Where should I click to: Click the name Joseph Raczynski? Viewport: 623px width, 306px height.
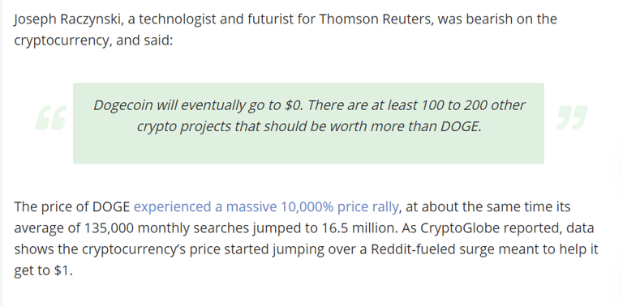click(67, 19)
